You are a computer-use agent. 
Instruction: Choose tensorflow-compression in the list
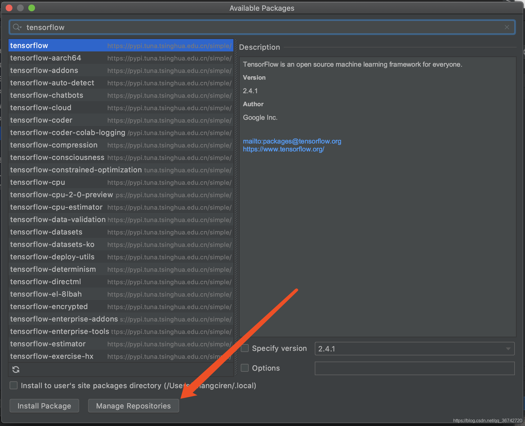(x=121, y=145)
